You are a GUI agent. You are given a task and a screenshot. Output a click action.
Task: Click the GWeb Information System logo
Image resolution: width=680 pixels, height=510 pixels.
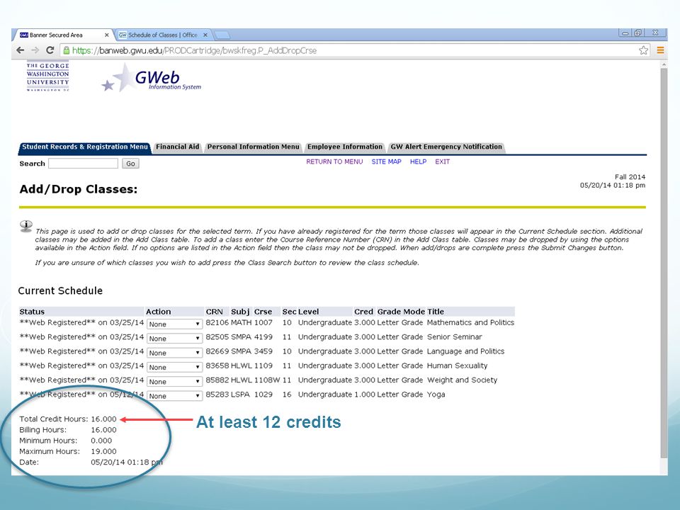click(x=152, y=78)
